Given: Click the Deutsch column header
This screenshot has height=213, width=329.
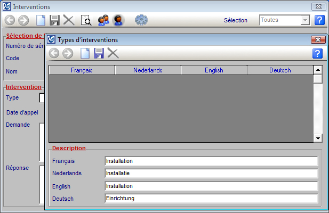Looking at the screenshot, I should [280, 70].
